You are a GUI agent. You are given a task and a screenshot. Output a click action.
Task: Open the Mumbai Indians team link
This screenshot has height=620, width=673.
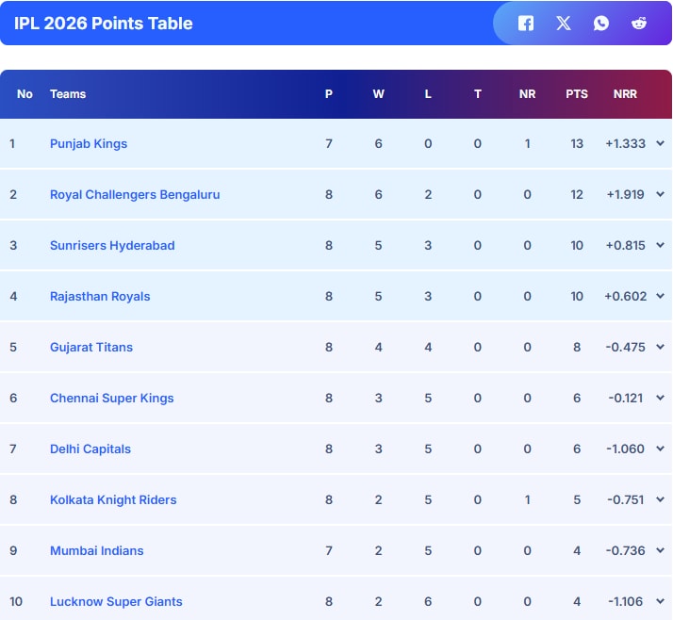coord(97,551)
